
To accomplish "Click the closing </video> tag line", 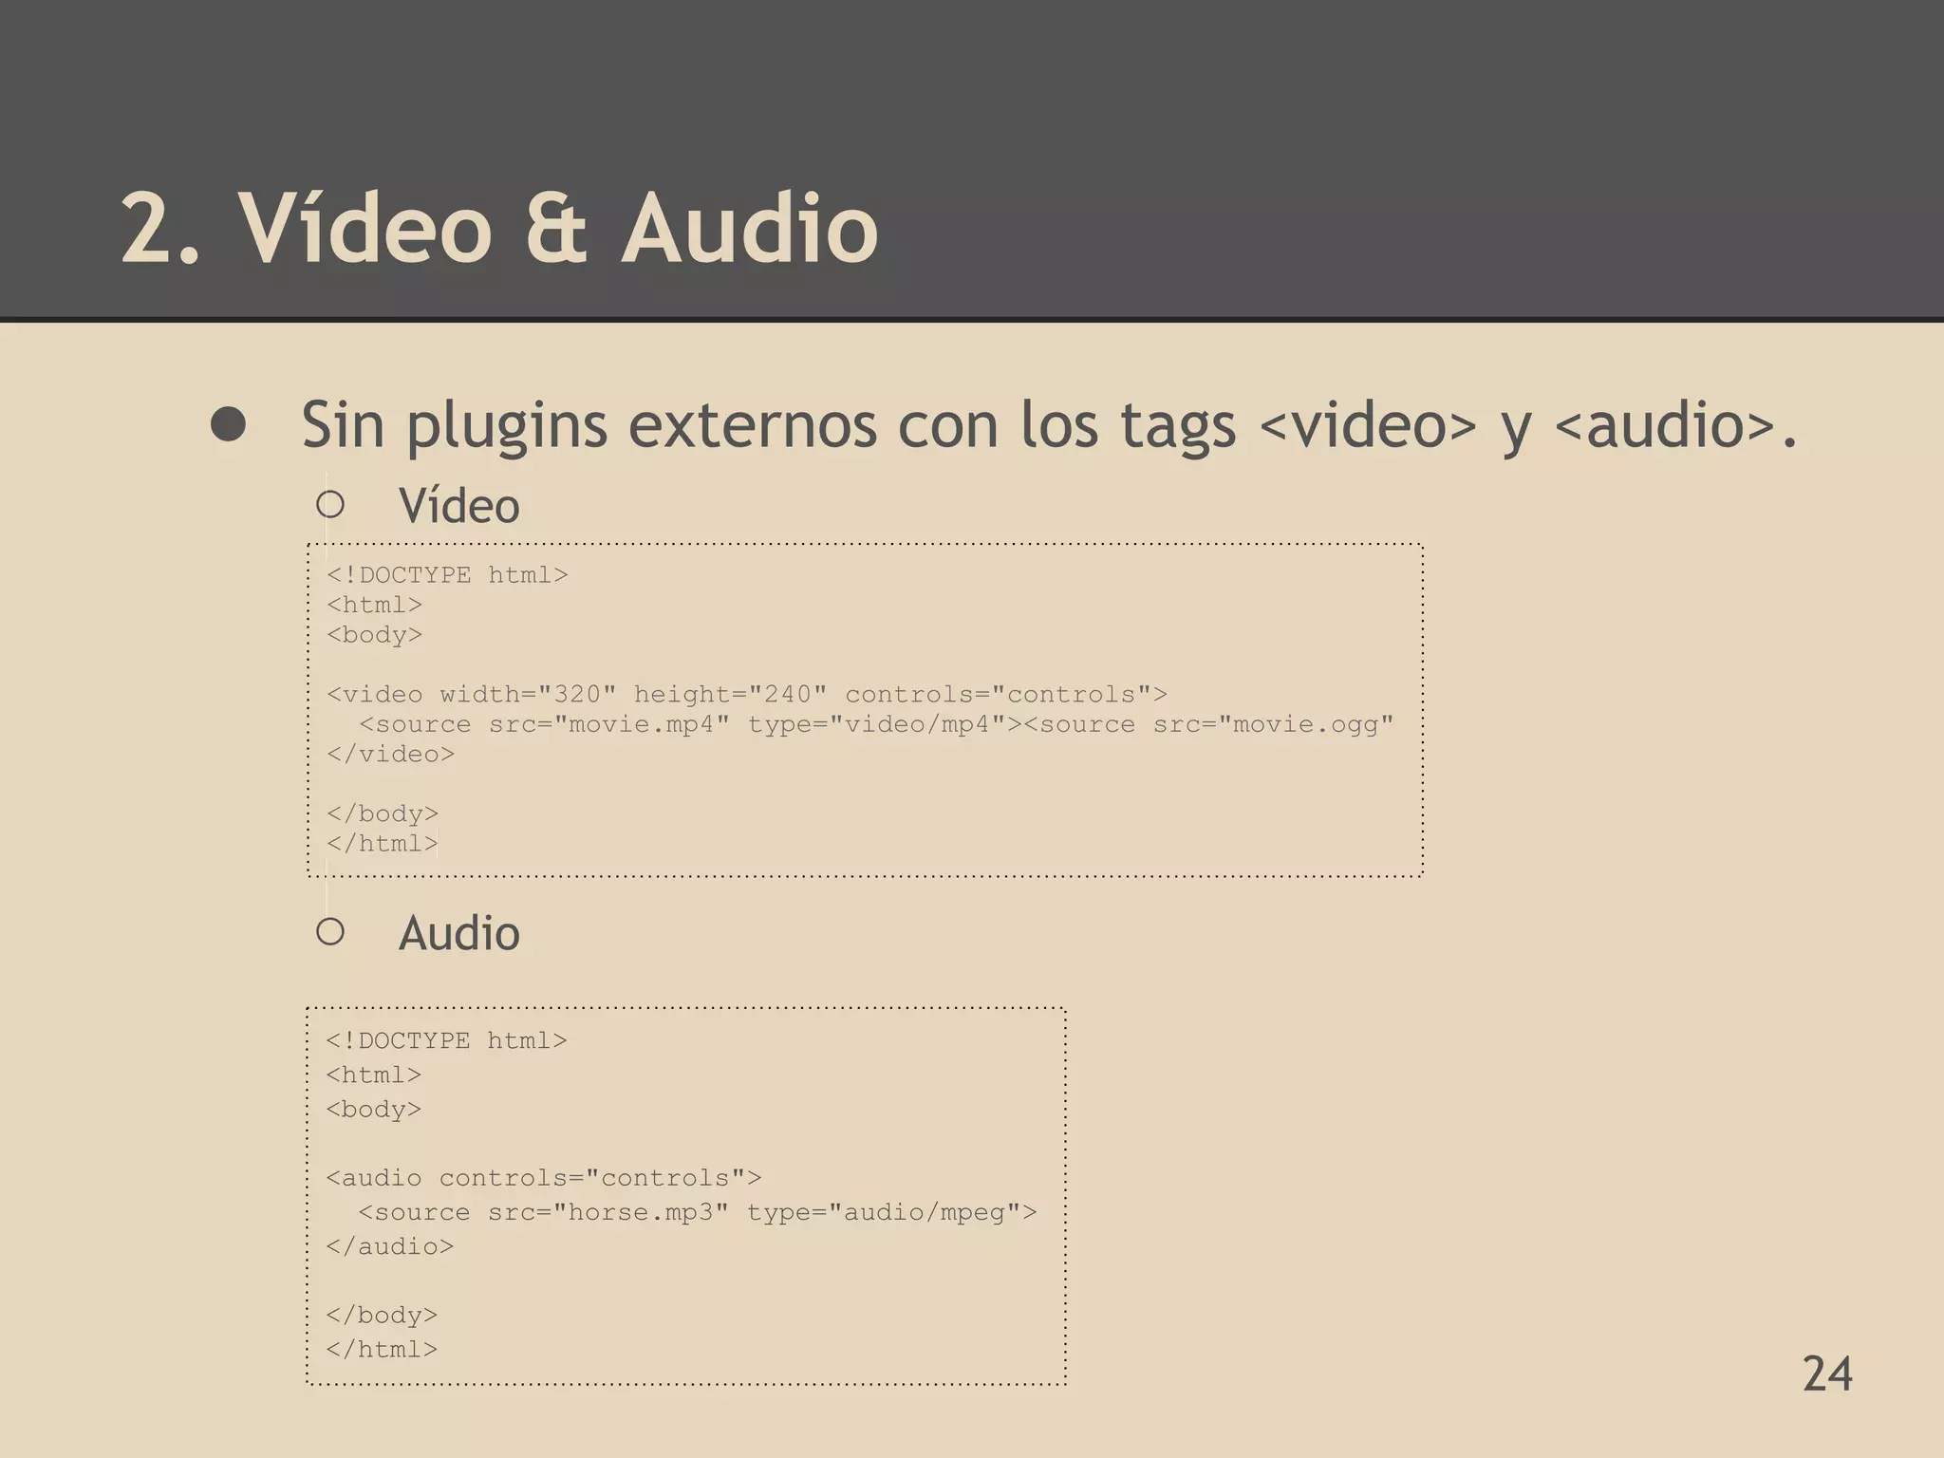I will point(391,755).
